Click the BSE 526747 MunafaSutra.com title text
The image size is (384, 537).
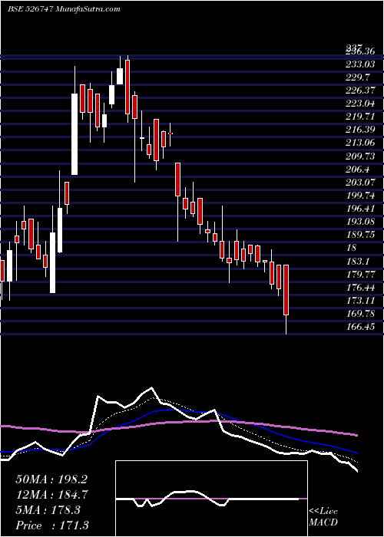click(x=64, y=9)
